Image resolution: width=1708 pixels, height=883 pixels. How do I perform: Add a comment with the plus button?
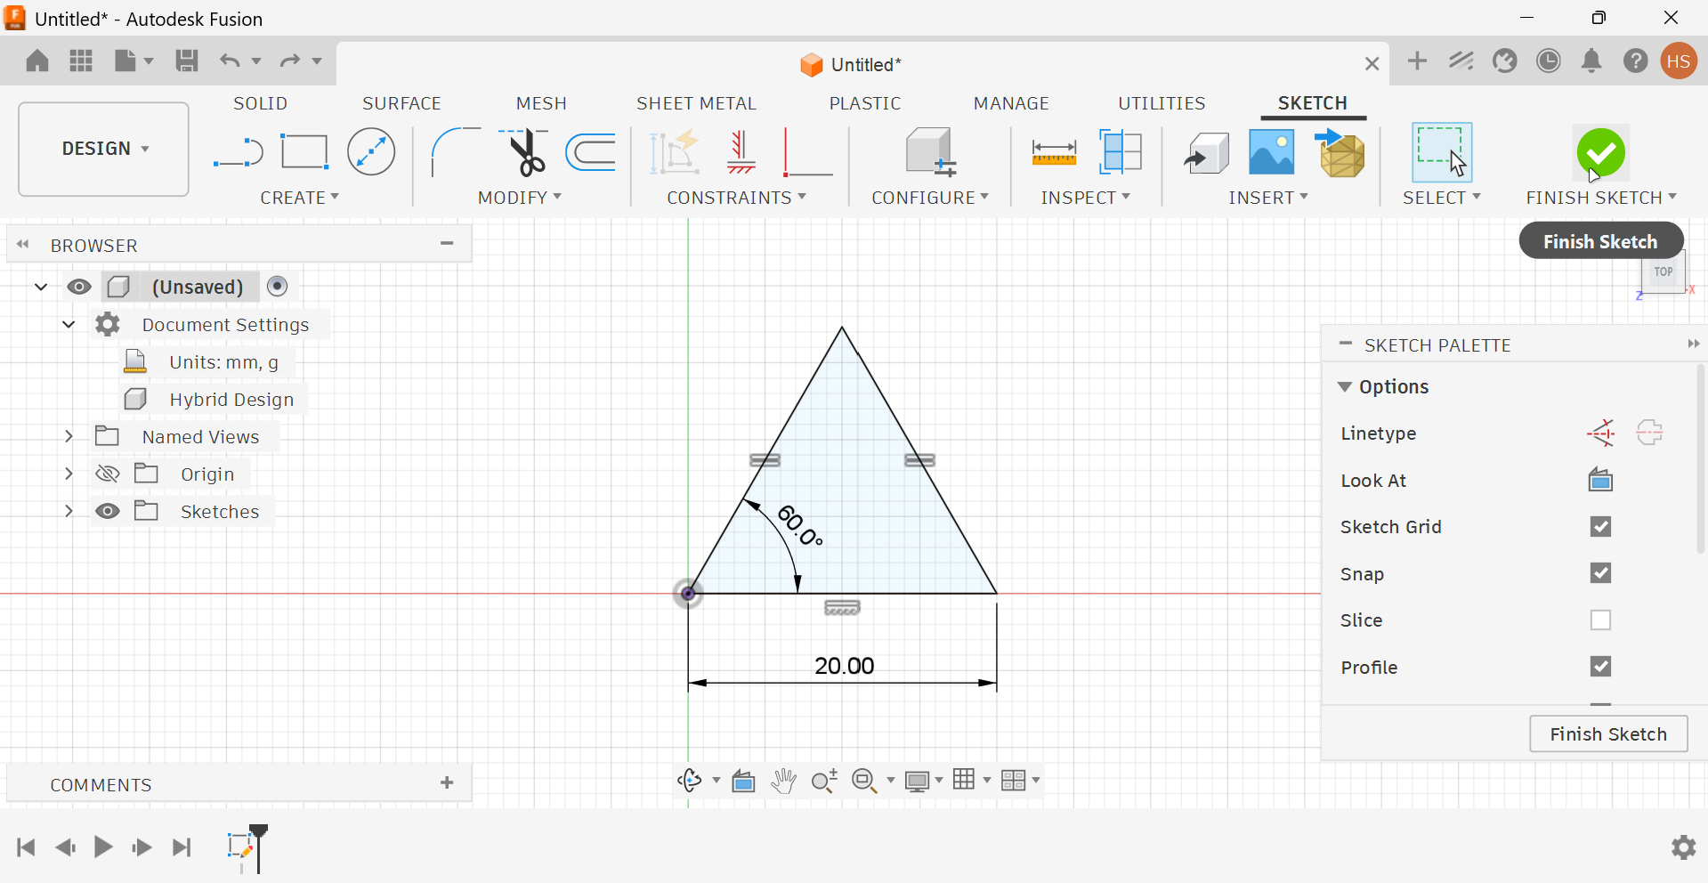(x=447, y=782)
